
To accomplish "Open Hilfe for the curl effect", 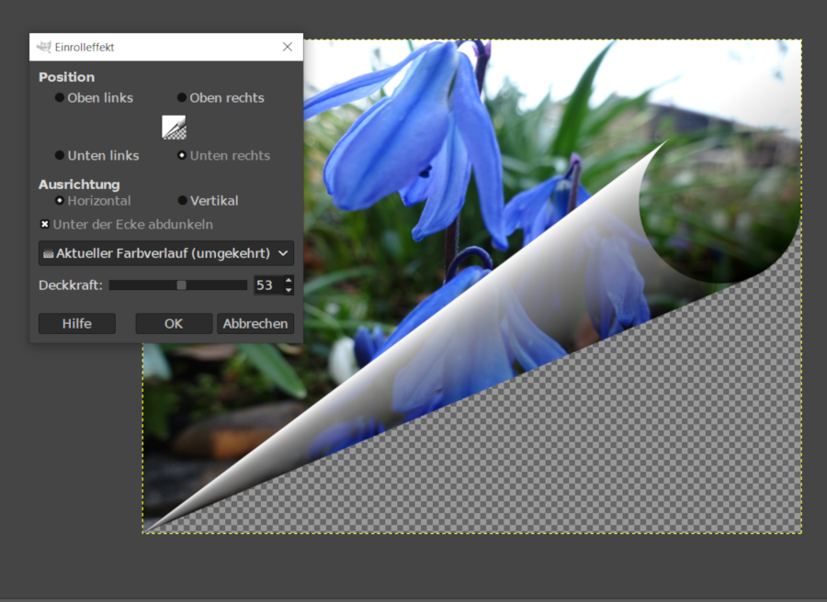I will [77, 323].
